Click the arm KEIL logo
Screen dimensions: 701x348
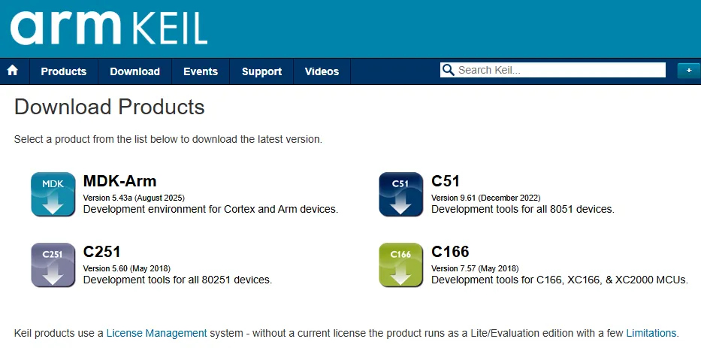109,28
